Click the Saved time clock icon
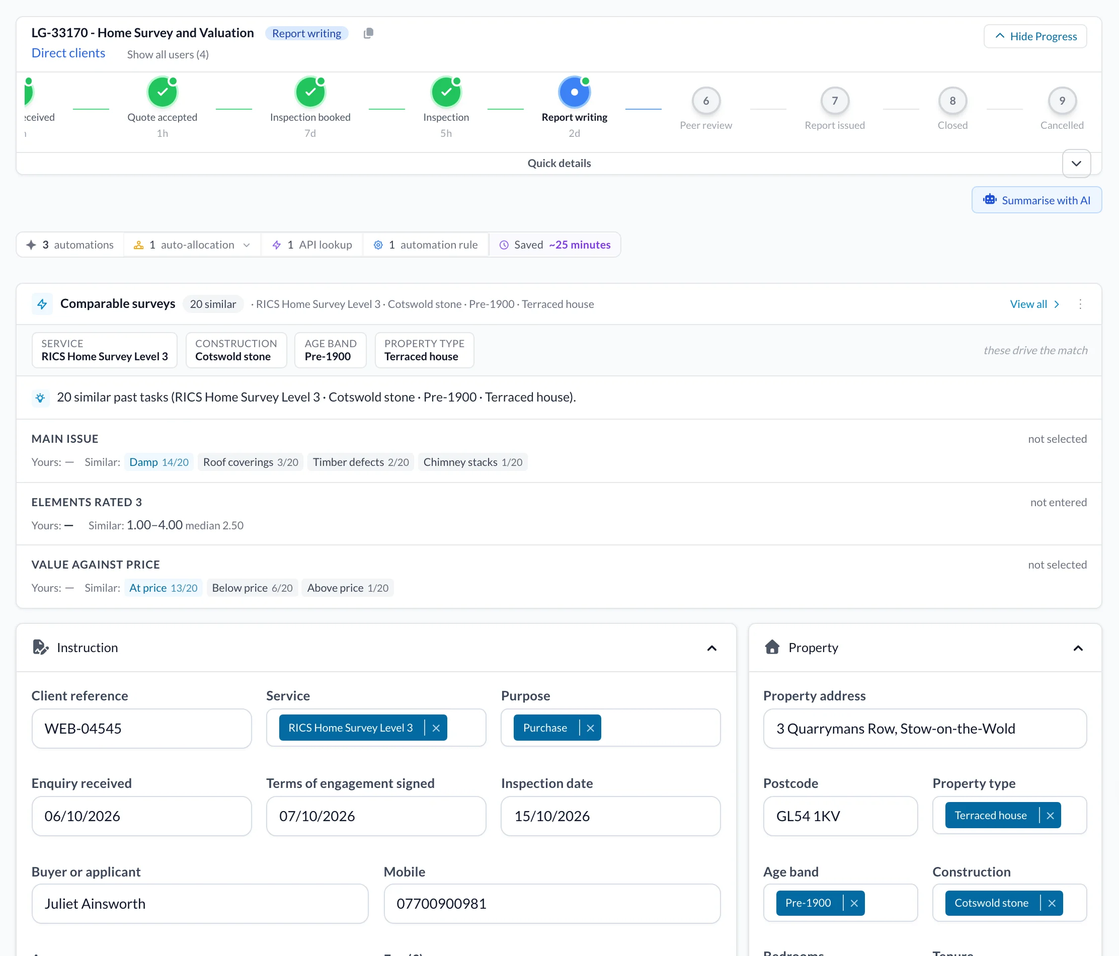The image size is (1119, 956). click(x=504, y=245)
